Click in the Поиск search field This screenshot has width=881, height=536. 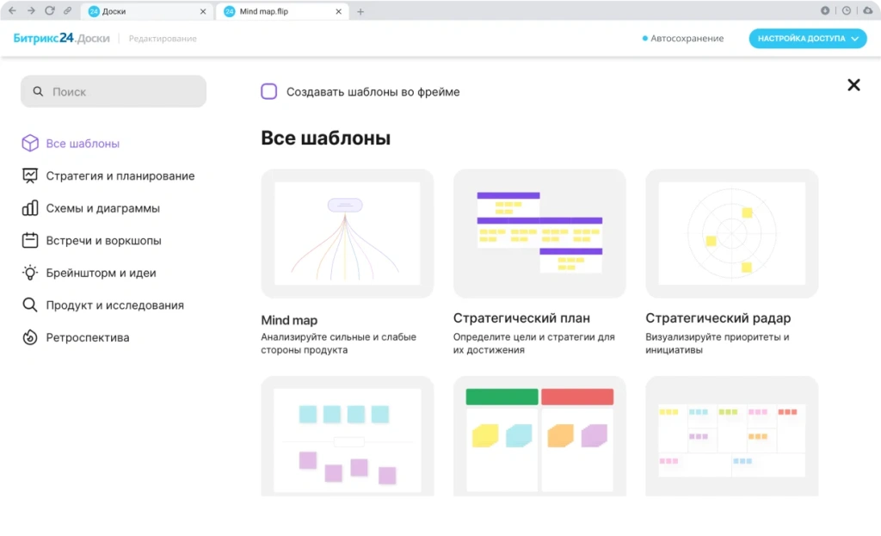tap(114, 92)
